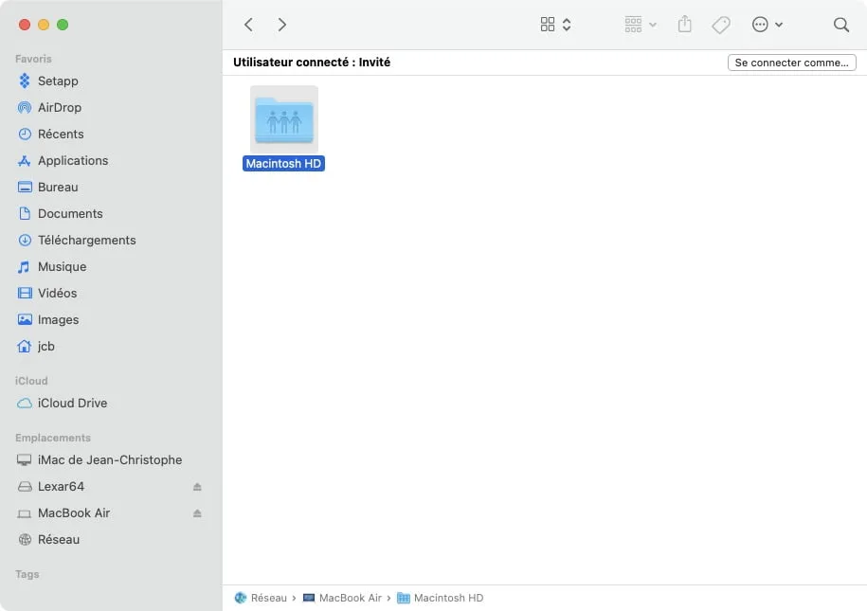This screenshot has width=867, height=611.
Task: Eject the Lexar64 drive
Action: [x=197, y=487]
